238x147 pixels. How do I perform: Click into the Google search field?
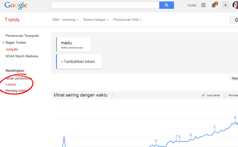pos(105,5)
